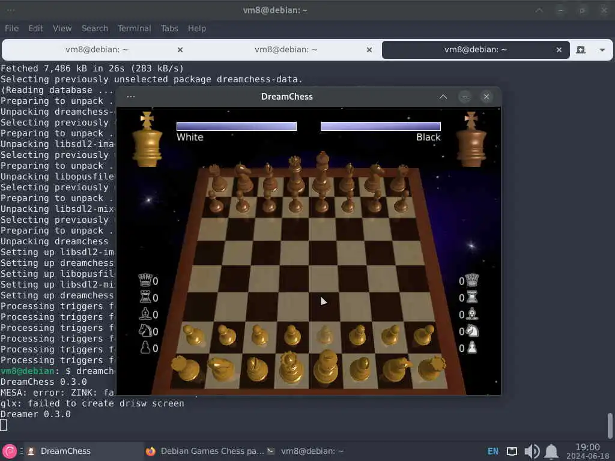
Task: Roll up the DreamChess window
Action: tap(443, 97)
